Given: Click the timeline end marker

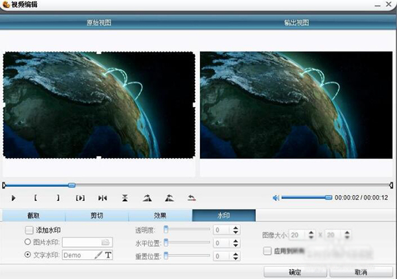Looking at the screenshot, I should tap(391, 185).
